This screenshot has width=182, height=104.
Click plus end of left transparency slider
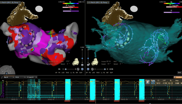(x=76, y=69)
